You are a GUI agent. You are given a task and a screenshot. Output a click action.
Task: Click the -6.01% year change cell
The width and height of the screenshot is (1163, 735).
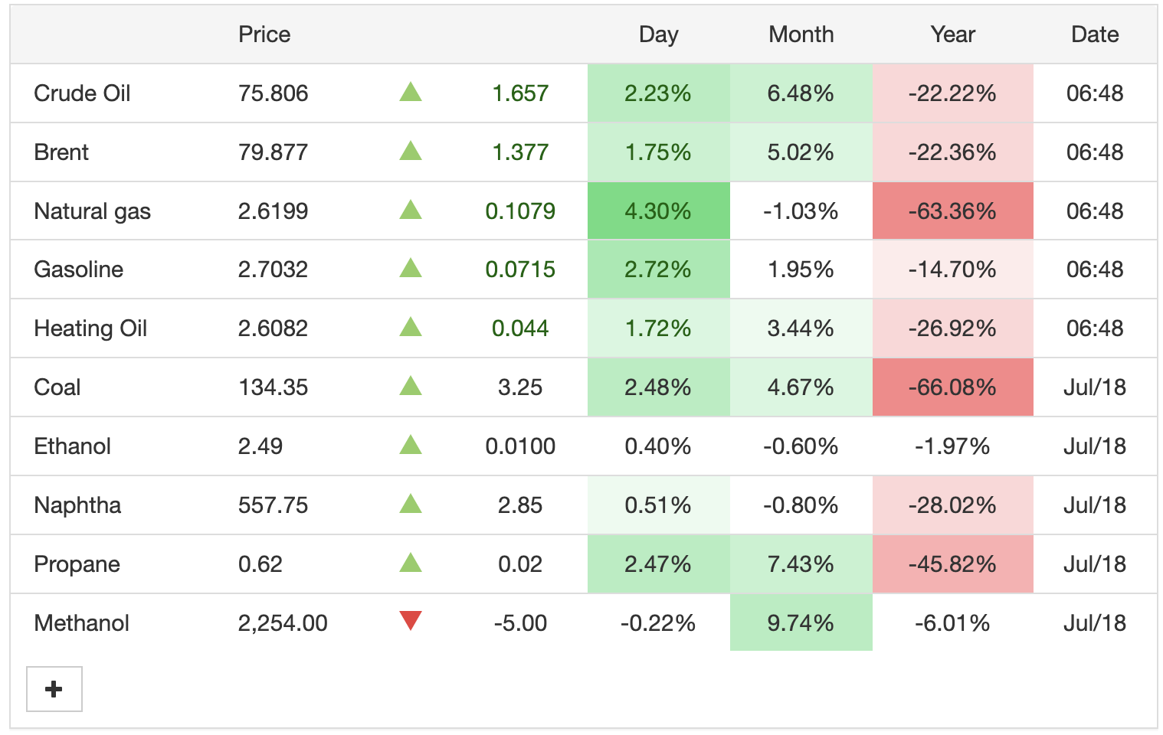952,622
